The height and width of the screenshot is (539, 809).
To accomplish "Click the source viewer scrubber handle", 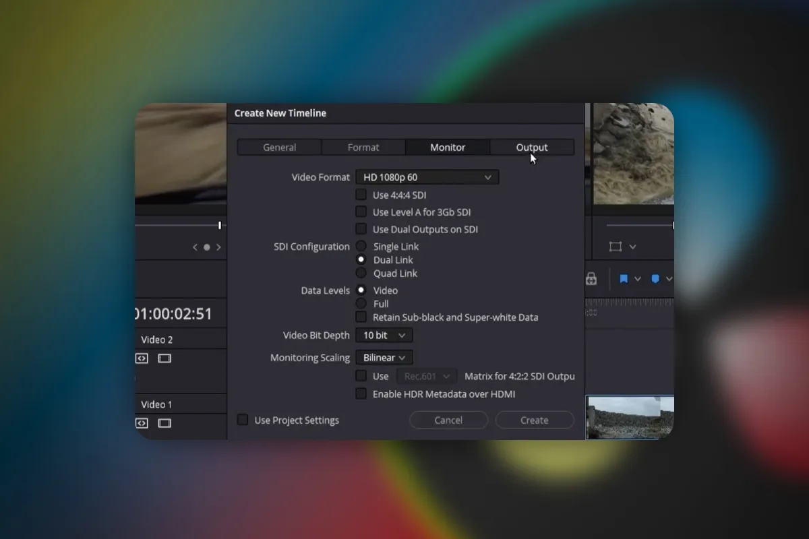I will (220, 225).
